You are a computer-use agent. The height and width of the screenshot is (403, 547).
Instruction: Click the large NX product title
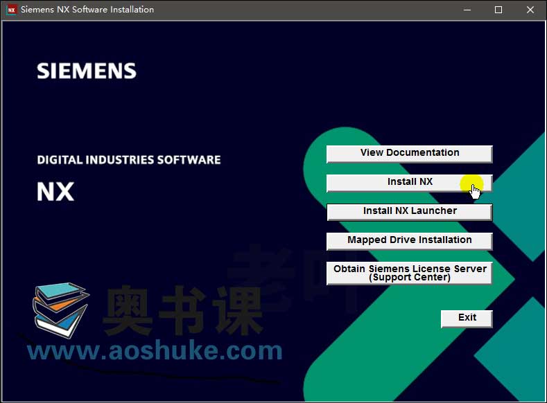55,191
